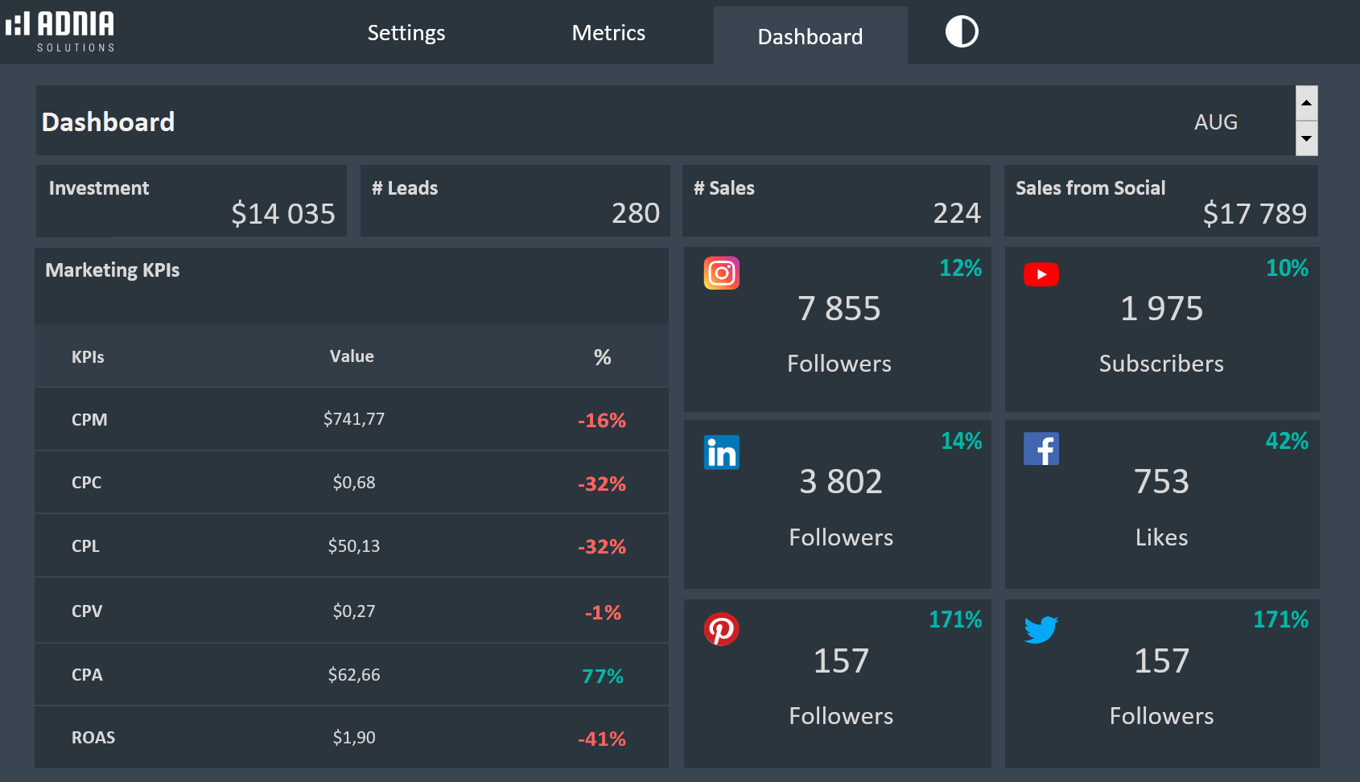Click the Sales from Social value
The height and width of the screenshot is (782, 1360).
coord(1254,214)
